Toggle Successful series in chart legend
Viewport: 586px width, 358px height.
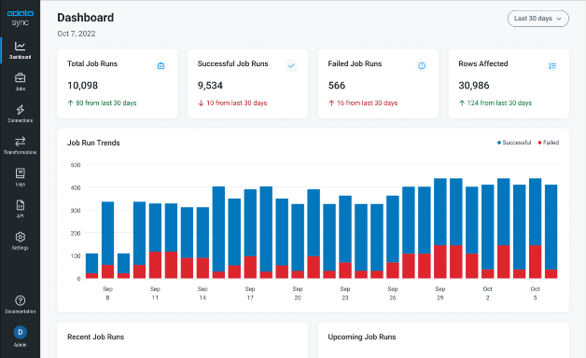tap(514, 143)
